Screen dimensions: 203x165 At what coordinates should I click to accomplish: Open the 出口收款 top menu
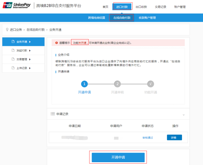pyautogui.click(x=141, y=7)
